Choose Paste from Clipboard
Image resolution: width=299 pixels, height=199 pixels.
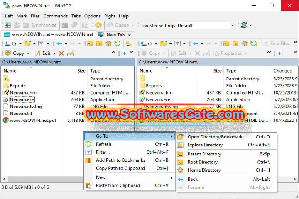point(129,185)
